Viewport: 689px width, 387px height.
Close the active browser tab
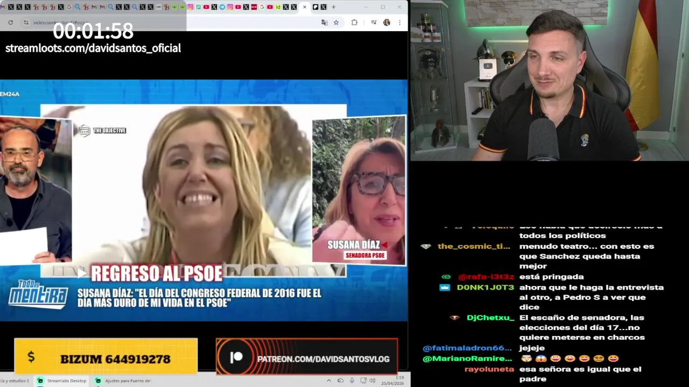coord(305,7)
